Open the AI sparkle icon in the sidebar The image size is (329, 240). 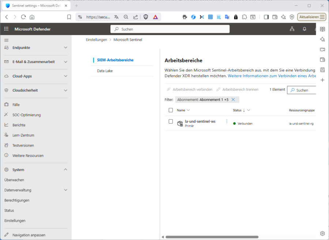point(322,39)
